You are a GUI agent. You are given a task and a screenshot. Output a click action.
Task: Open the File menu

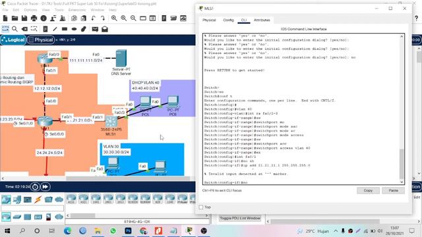point(5,10)
